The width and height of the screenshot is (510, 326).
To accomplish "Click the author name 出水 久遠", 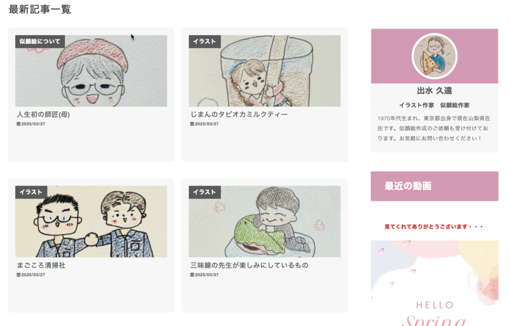I will 434,91.
